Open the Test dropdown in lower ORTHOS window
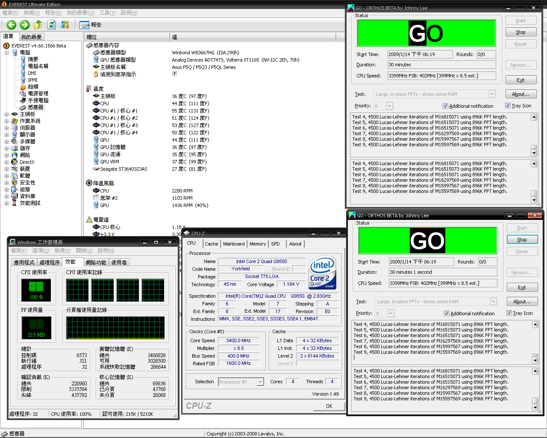Screen dimensions: 547x438 tap(493, 302)
